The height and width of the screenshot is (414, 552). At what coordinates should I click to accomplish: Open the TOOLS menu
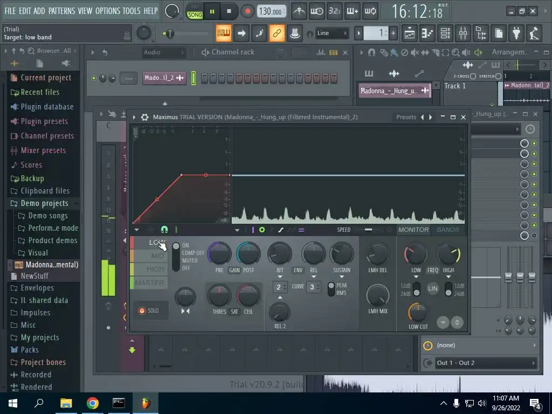pyautogui.click(x=132, y=11)
